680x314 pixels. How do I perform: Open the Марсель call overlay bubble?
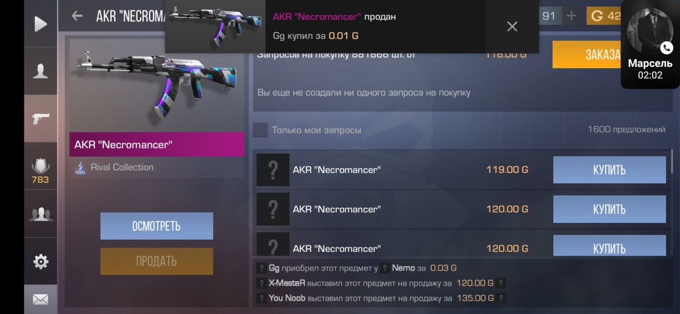point(650,44)
